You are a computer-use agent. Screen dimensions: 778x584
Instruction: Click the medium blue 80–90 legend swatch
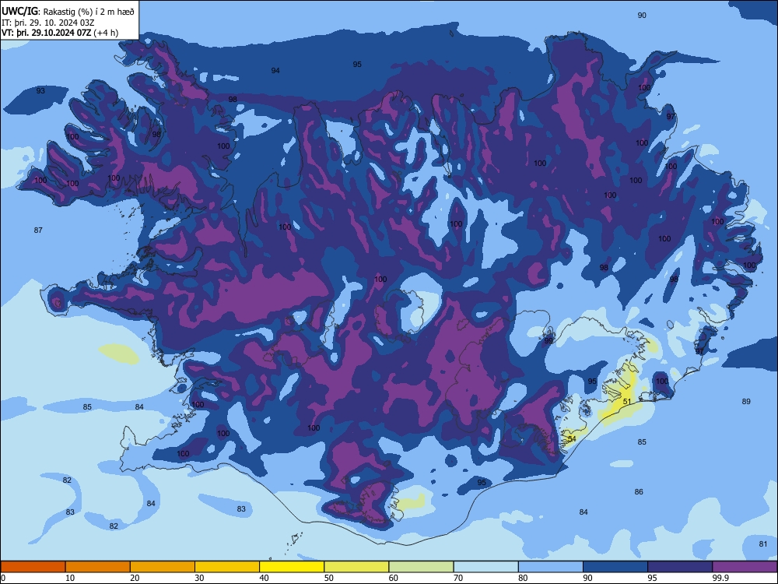551,567
